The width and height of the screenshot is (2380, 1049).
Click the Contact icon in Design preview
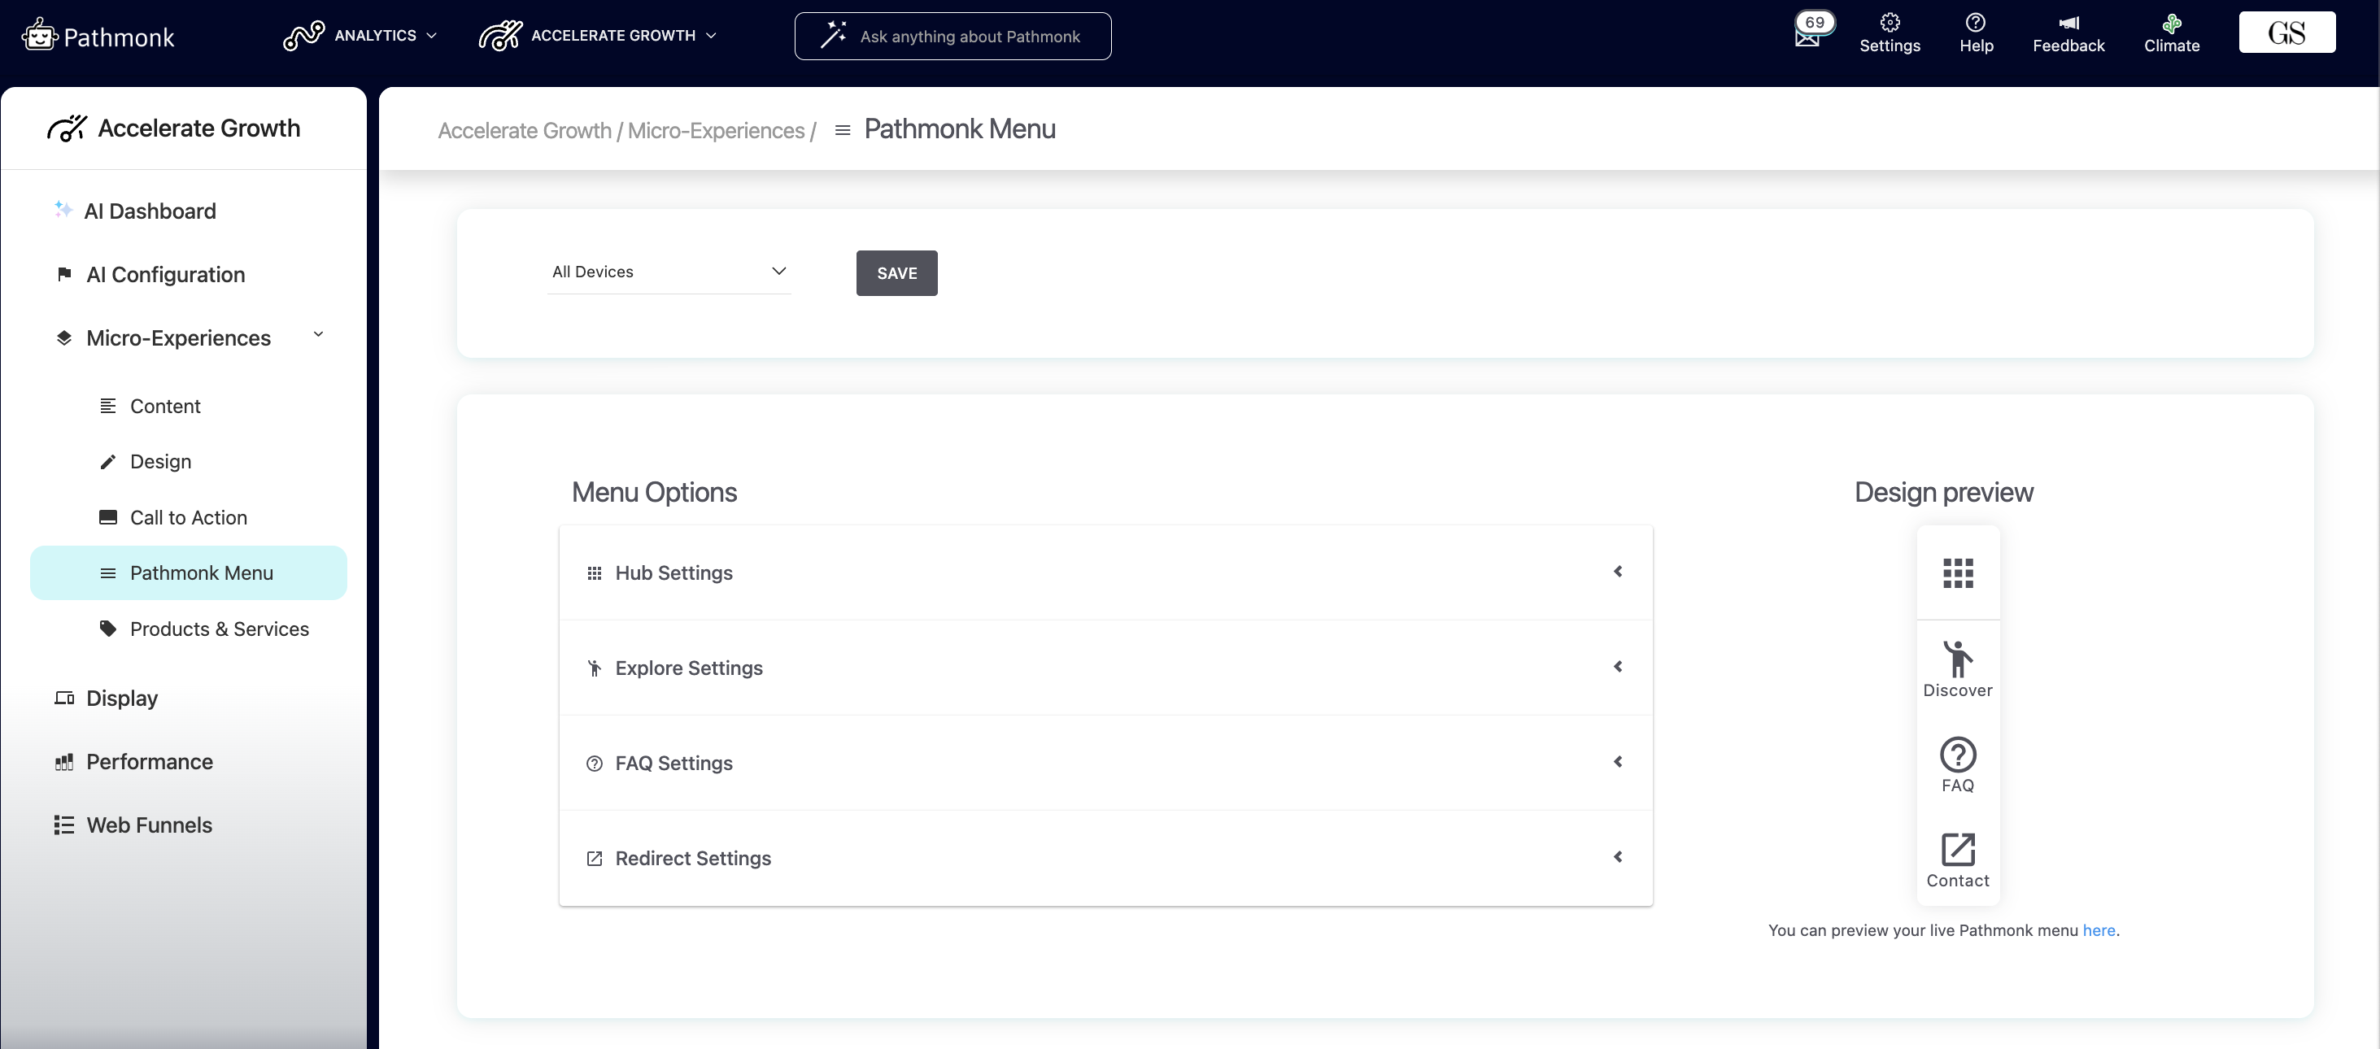click(x=1958, y=850)
